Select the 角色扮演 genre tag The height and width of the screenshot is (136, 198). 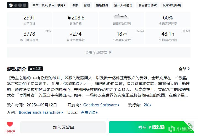(102, 5)
